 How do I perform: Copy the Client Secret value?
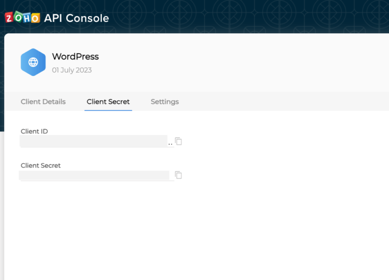178,175
